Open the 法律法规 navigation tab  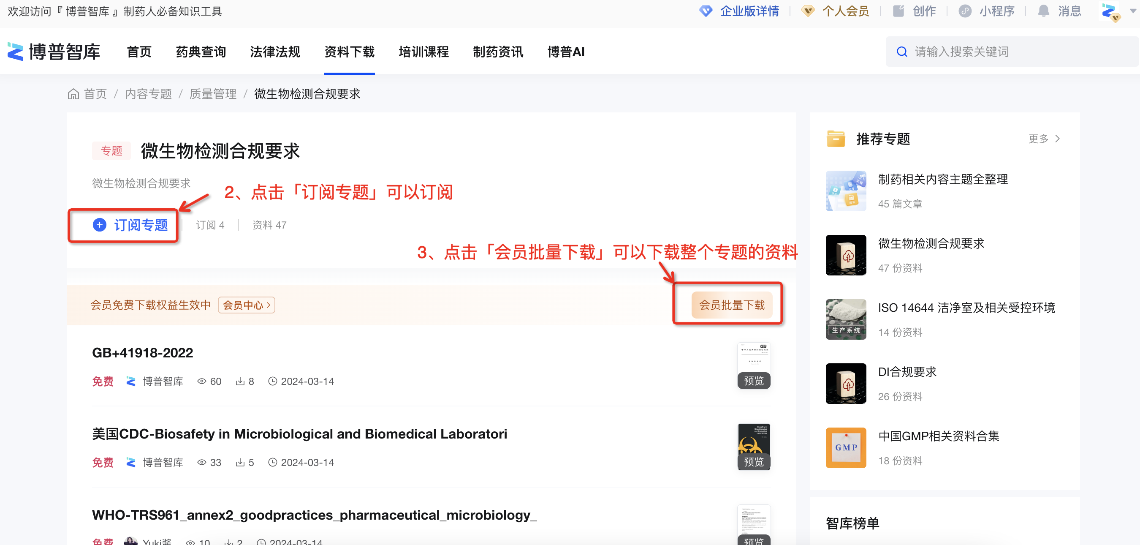tap(275, 52)
